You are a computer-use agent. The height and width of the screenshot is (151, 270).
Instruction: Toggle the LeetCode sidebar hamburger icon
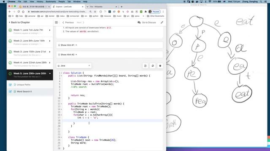tap(56, 22)
